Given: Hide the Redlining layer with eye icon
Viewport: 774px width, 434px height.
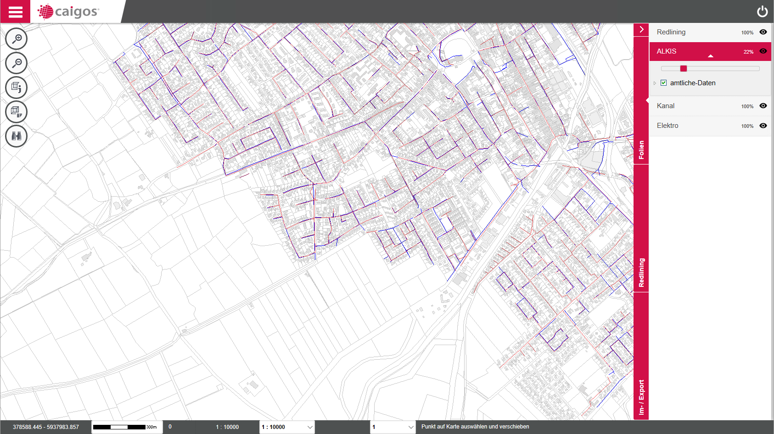Looking at the screenshot, I should point(763,32).
